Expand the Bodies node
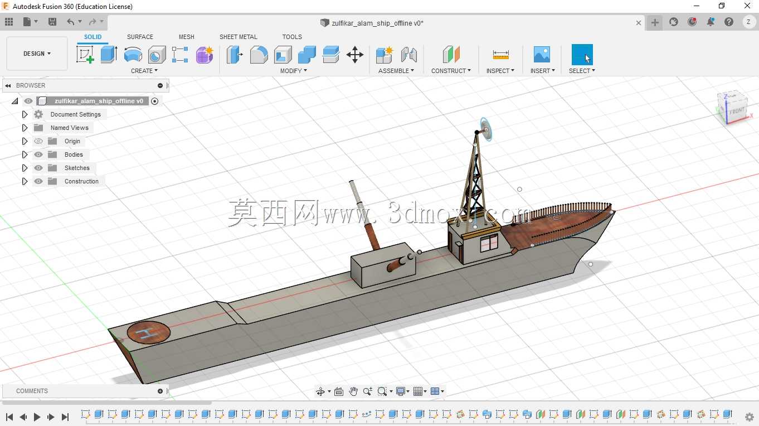This screenshot has height=426, width=759. (25, 154)
